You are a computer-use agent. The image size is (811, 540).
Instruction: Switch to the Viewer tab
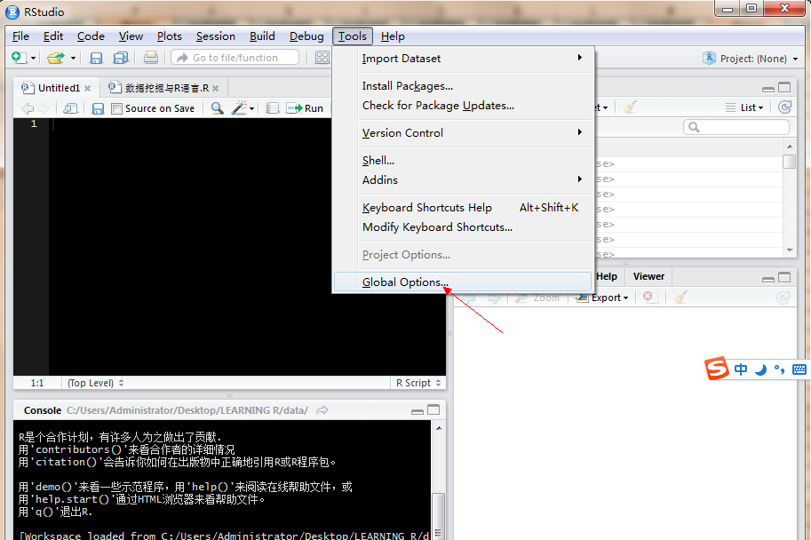tap(648, 277)
